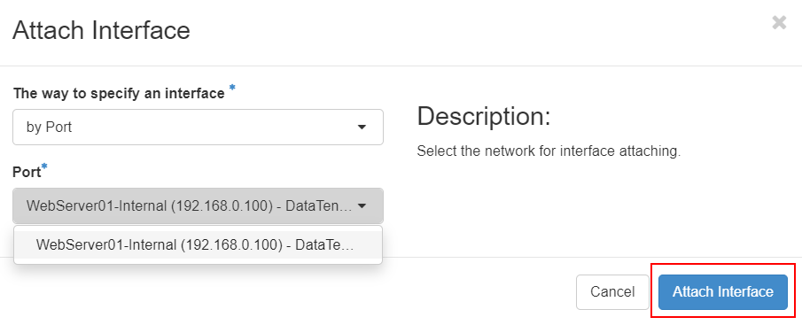Click the required asterisk beside Port label
The height and width of the screenshot is (325, 802).
tap(44, 167)
